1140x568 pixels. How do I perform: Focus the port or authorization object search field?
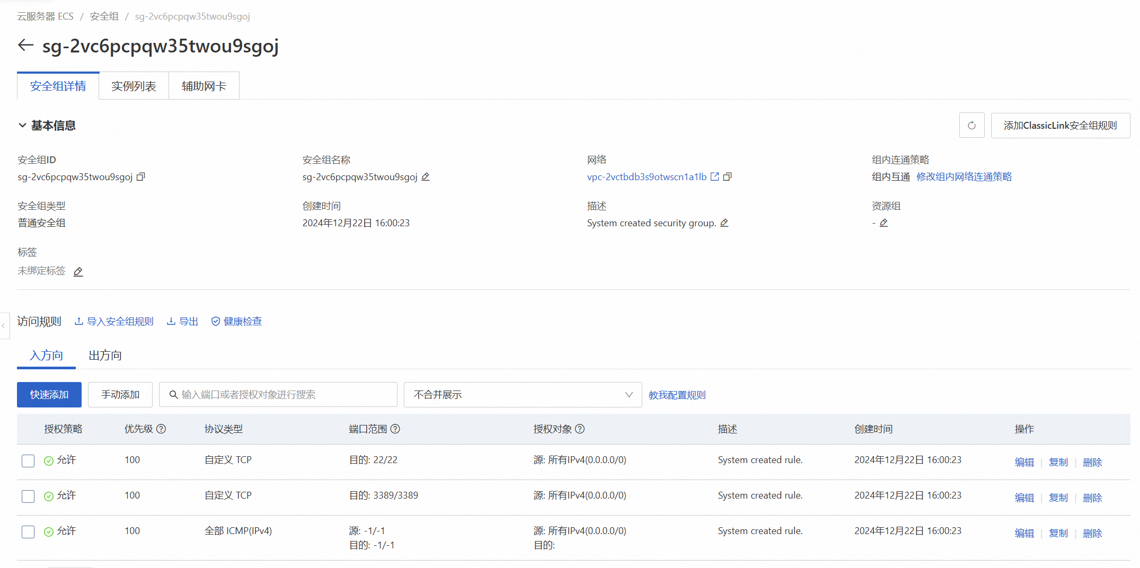tap(286, 395)
